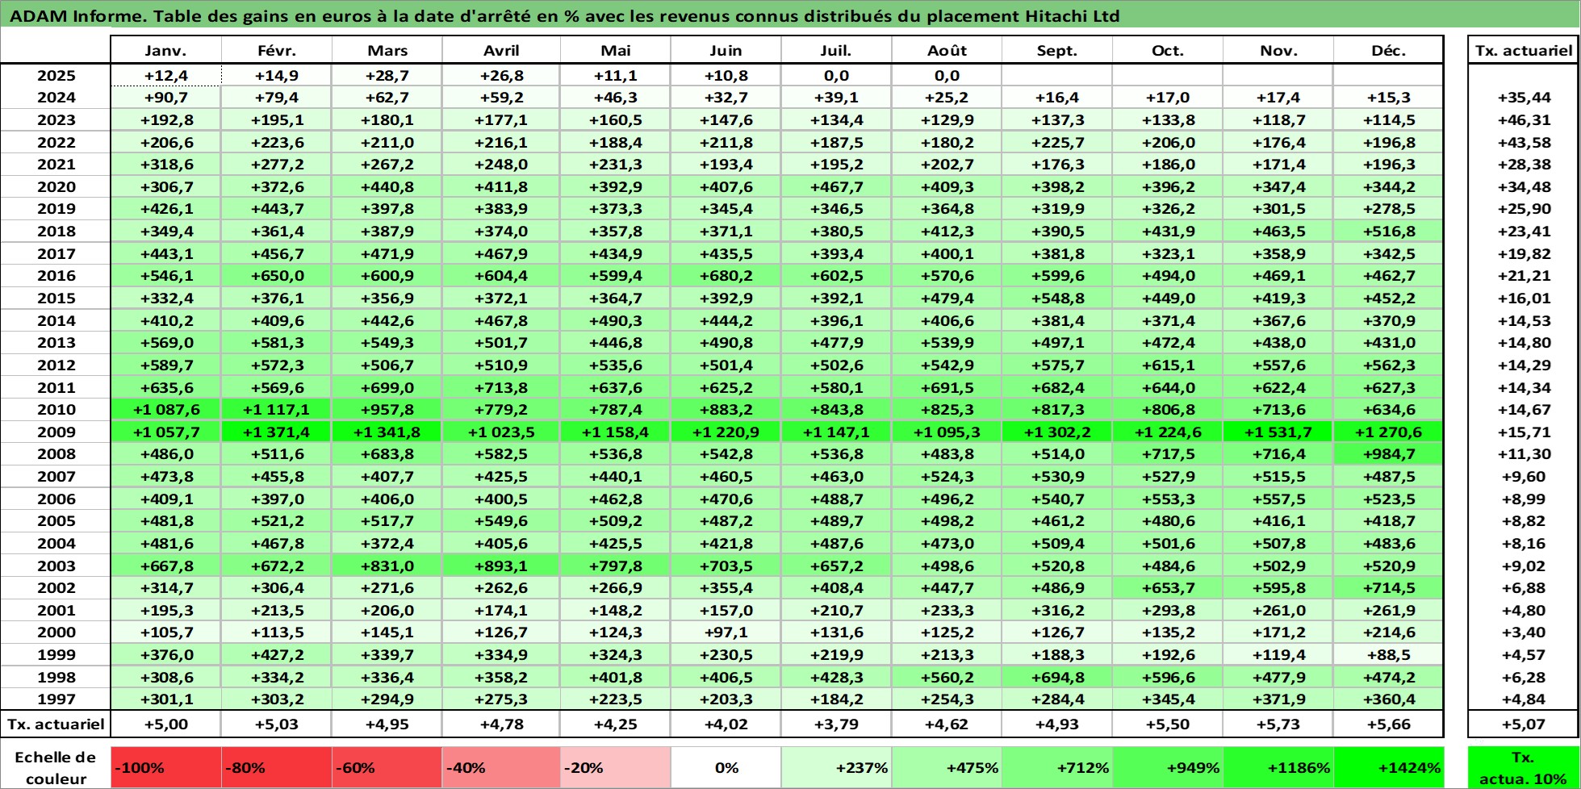Select the 2025 row label
The height and width of the screenshot is (789, 1581).
tap(56, 76)
